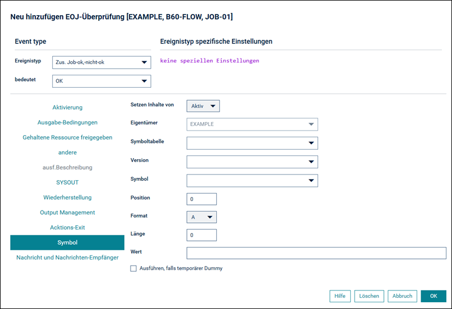Select the ausf.Beschreibung tab

pos(68,168)
